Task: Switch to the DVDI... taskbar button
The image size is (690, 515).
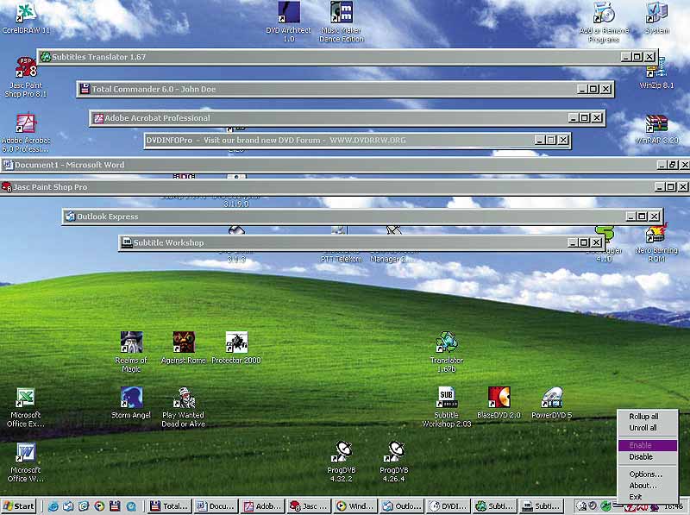Action: click(449, 506)
